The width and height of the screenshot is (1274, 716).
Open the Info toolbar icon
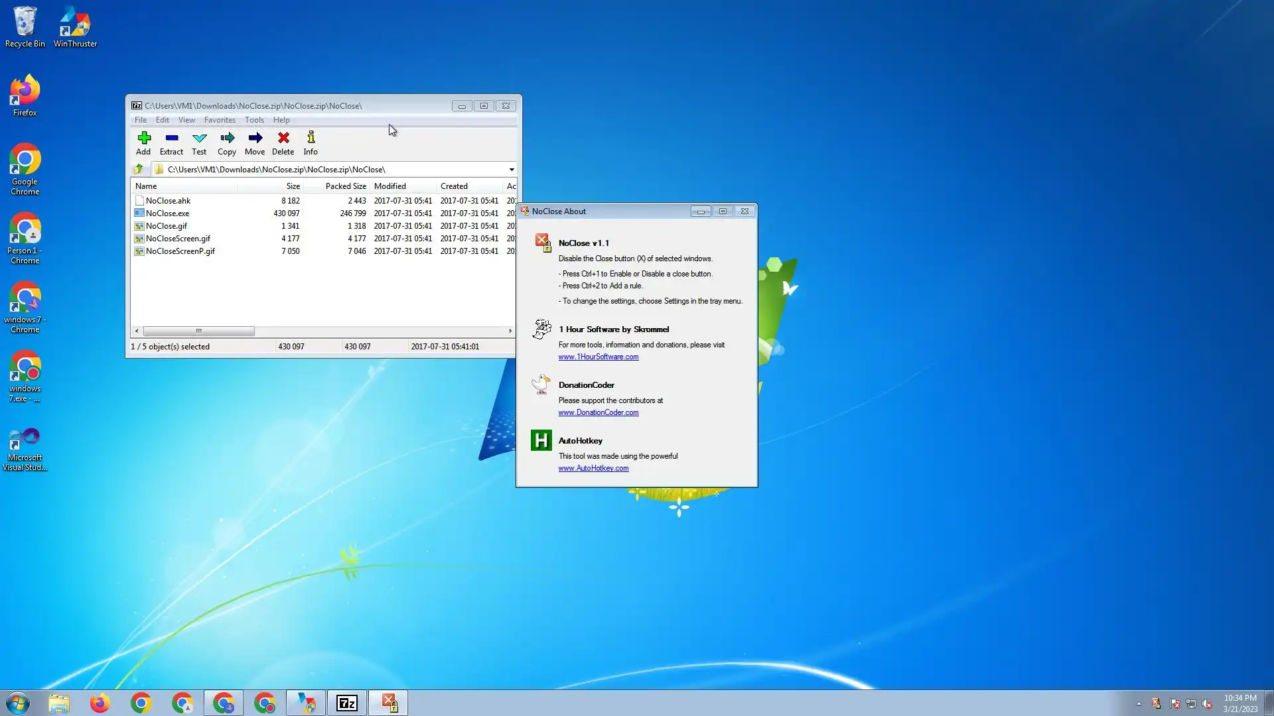tap(311, 138)
